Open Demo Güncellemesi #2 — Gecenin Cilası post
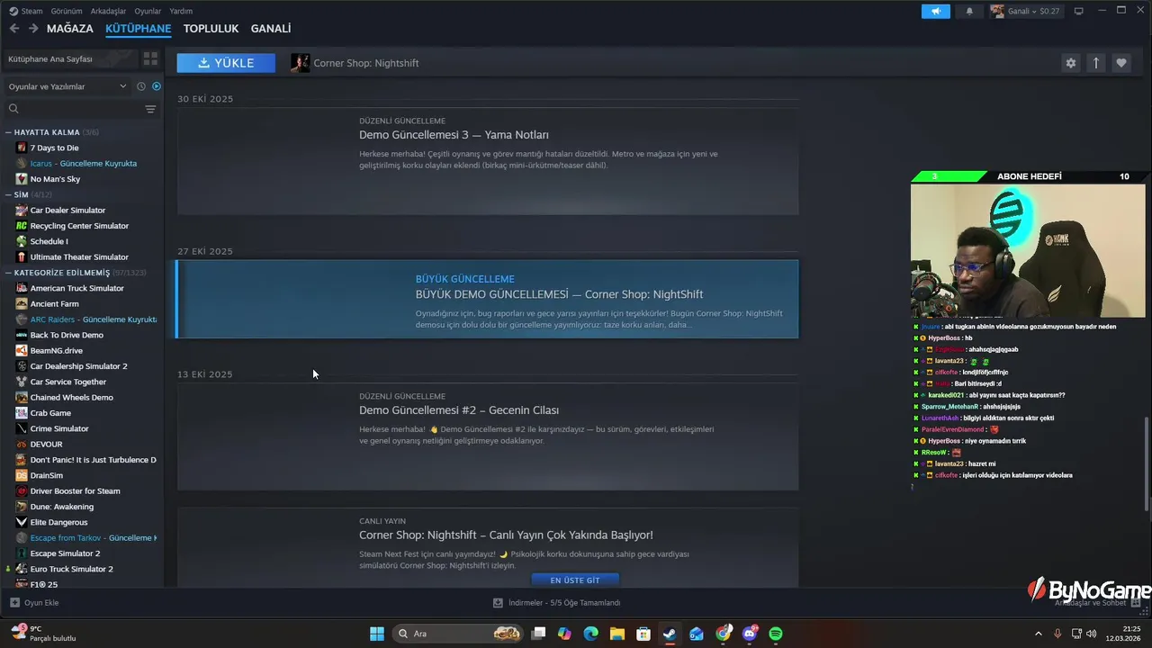This screenshot has height=648, width=1152. click(488, 437)
